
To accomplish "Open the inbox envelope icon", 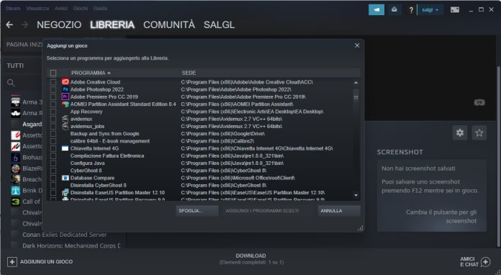I will (394, 9).
